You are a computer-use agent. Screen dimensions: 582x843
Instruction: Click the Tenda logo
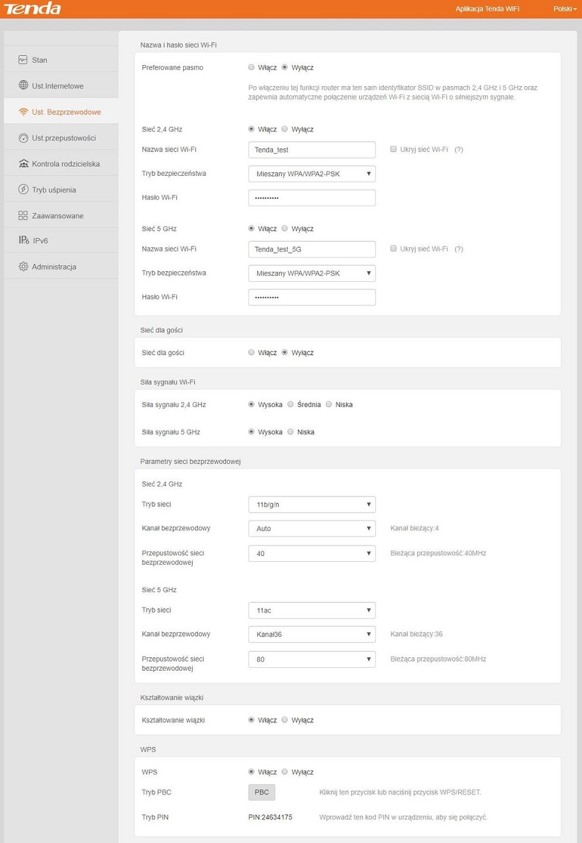click(x=33, y=8)
